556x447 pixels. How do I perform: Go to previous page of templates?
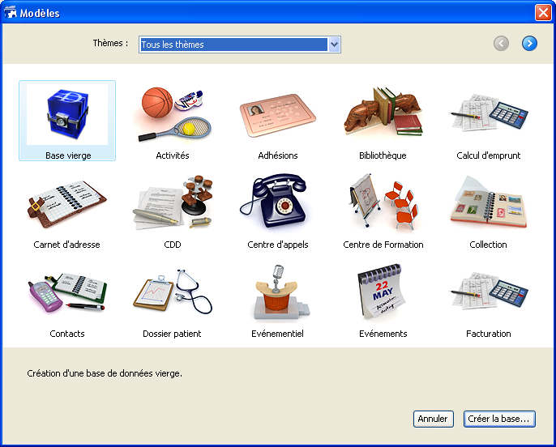tap(502, 44)
